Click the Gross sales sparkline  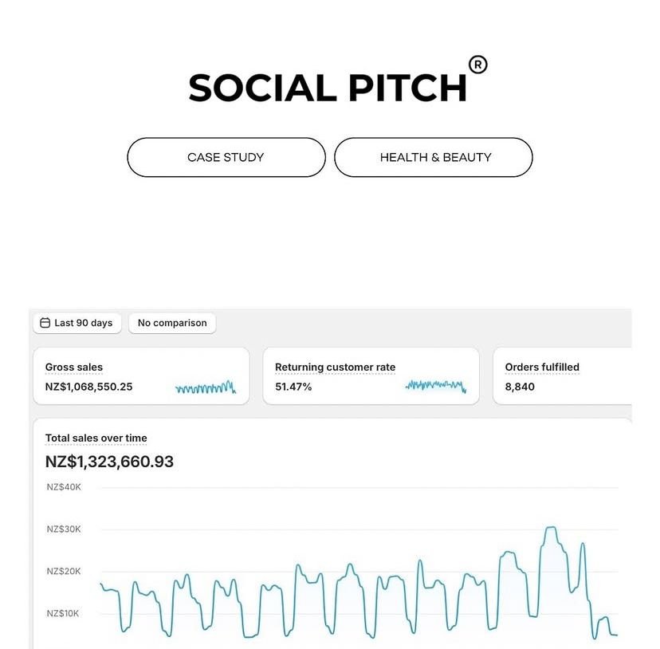coord(206,387)
